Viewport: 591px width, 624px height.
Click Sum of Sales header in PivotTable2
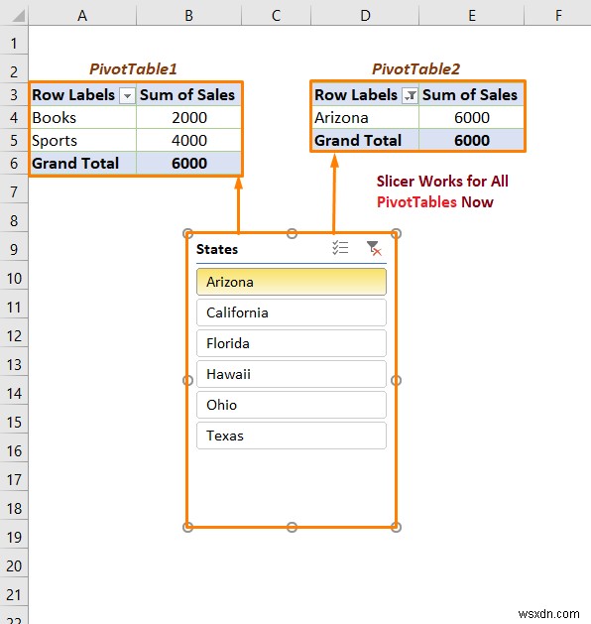pos(472,95)
